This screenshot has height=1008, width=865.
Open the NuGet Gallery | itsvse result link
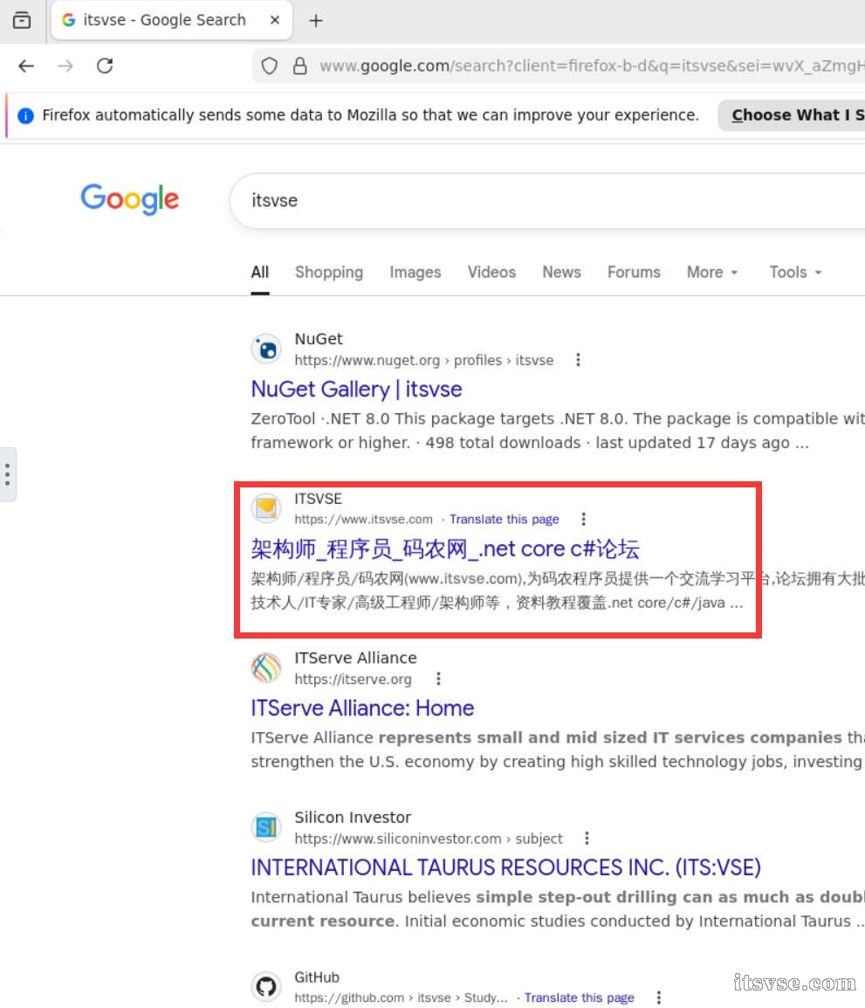click(356, 390)
